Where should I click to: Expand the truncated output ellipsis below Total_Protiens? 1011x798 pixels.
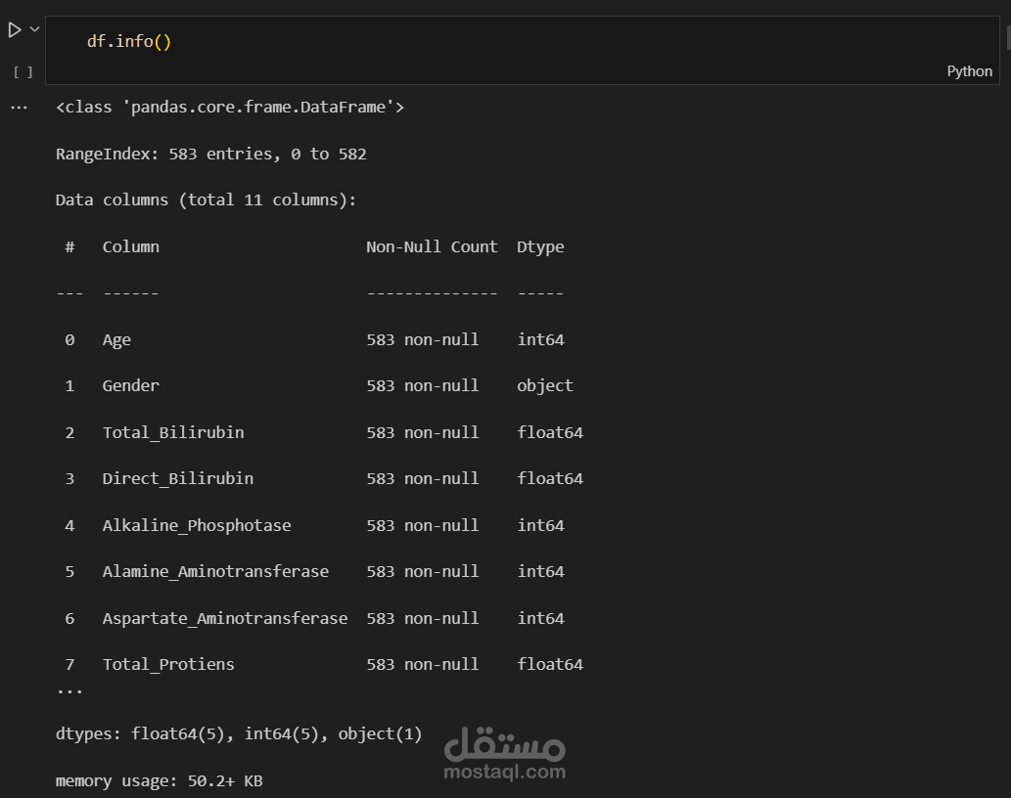69,689
